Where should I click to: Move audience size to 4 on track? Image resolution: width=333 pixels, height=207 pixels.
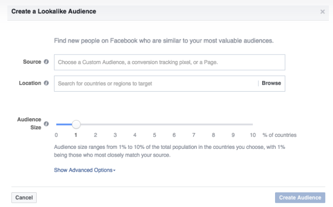point(135,124)
